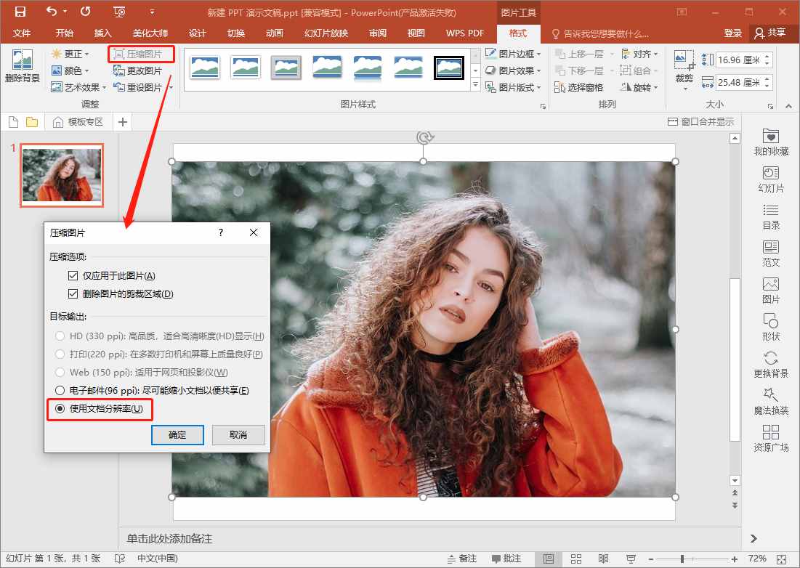Uncheck 仅应用于此图片 checkbox
The height and width of the screenshot is (568, 800).
coord(74,275)
